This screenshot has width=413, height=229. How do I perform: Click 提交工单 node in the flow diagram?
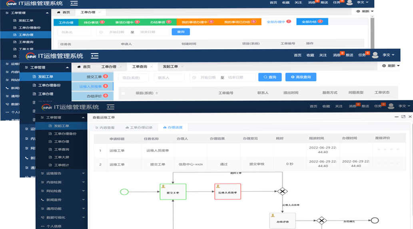(x=173, y=191)
